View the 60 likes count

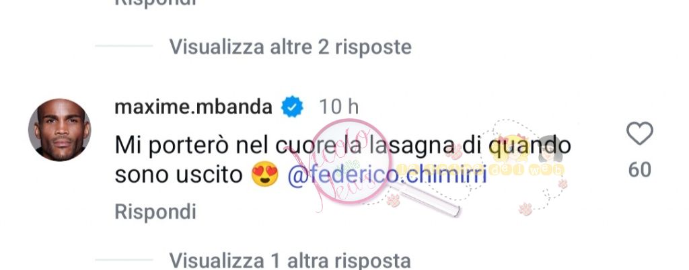tap(639, 170)
